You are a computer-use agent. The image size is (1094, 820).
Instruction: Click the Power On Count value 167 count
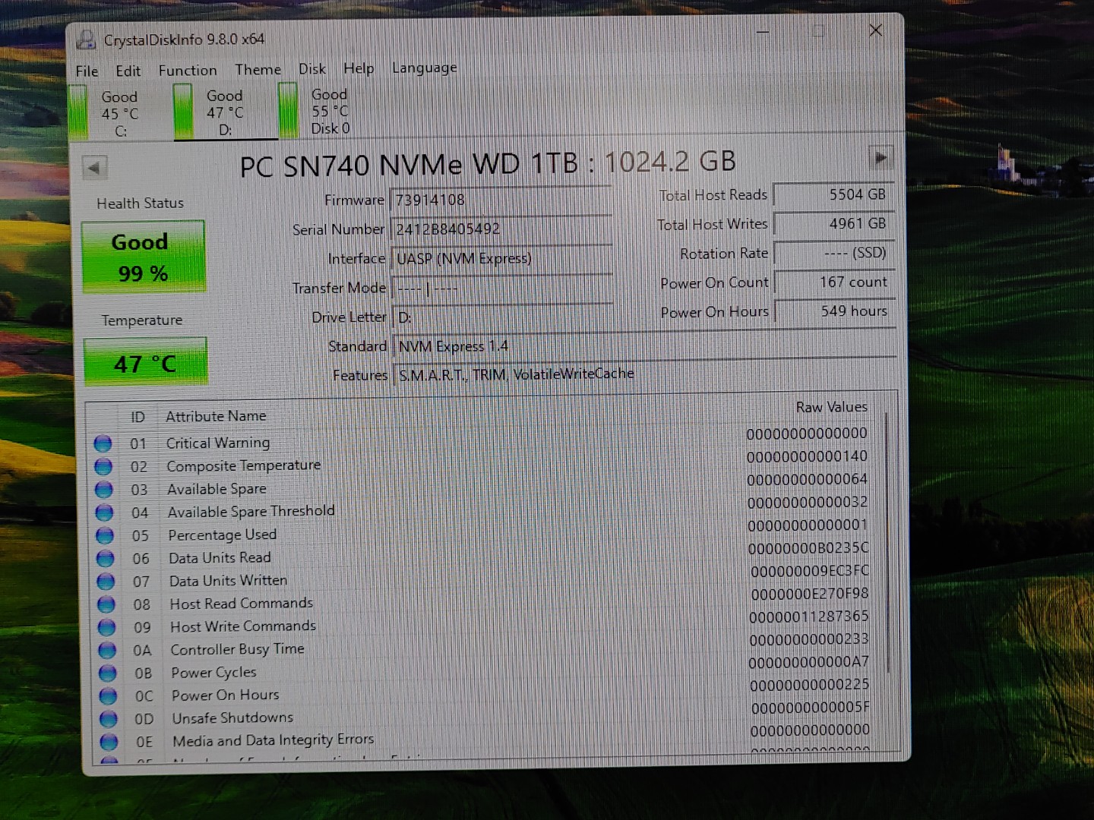835,282
